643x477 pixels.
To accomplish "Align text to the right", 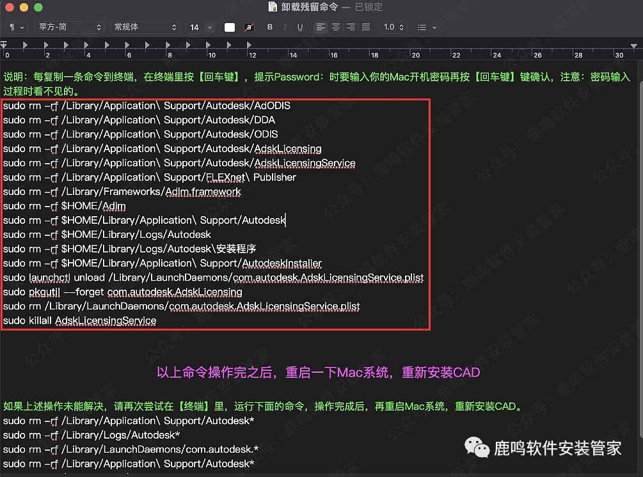I will pyautogui.click(x=351, y=27).
